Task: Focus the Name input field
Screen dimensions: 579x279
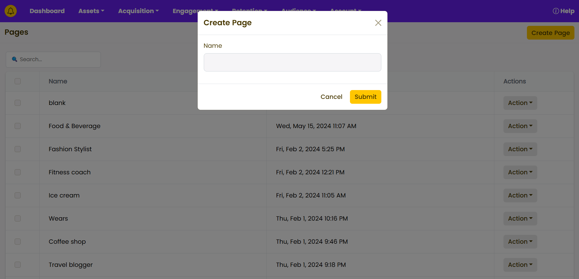Action: click(x=292, y=62)
